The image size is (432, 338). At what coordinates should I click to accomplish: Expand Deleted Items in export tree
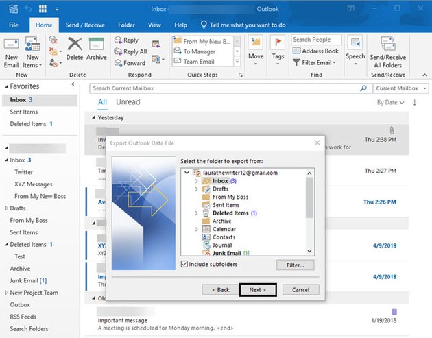(196, 213)
